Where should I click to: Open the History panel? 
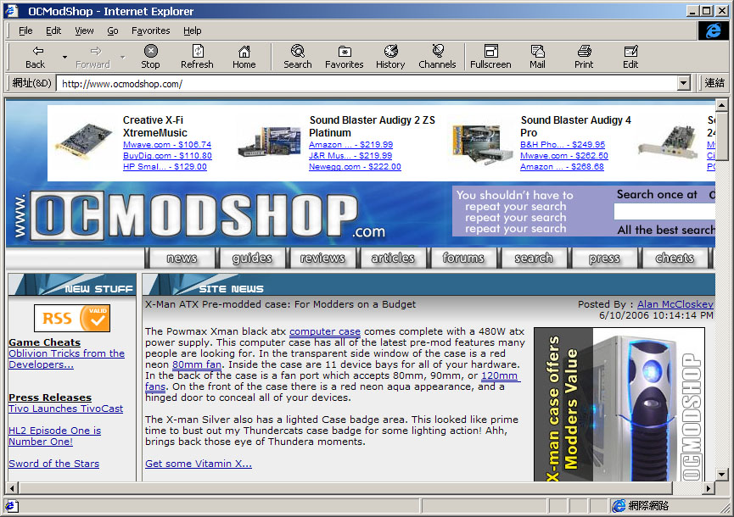[390, 57]
